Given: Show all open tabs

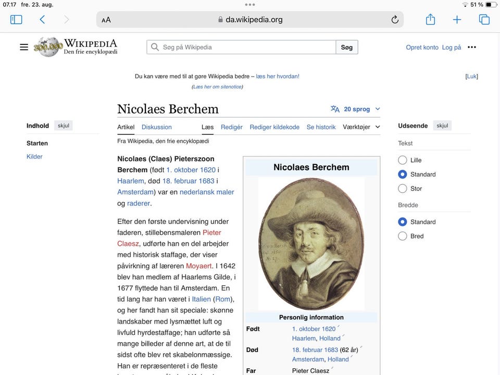Looking at the screenshot, I should pyautogui.click(x=484, y=19).
